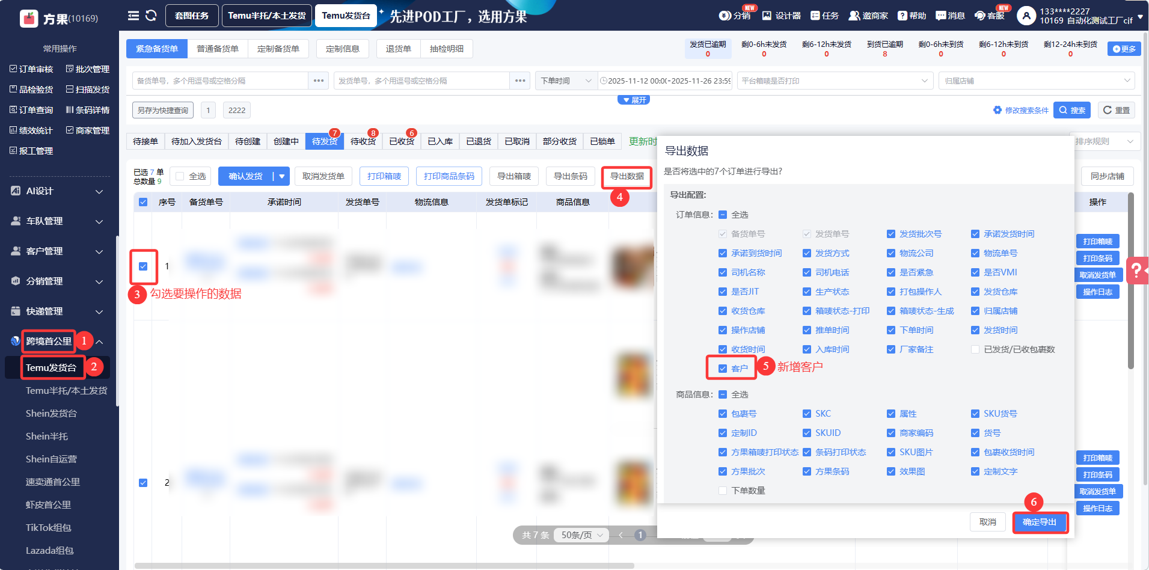1149x570 pixels.
Task: Open the 扫描发货 shortcut
Action: tap(88, 90)
